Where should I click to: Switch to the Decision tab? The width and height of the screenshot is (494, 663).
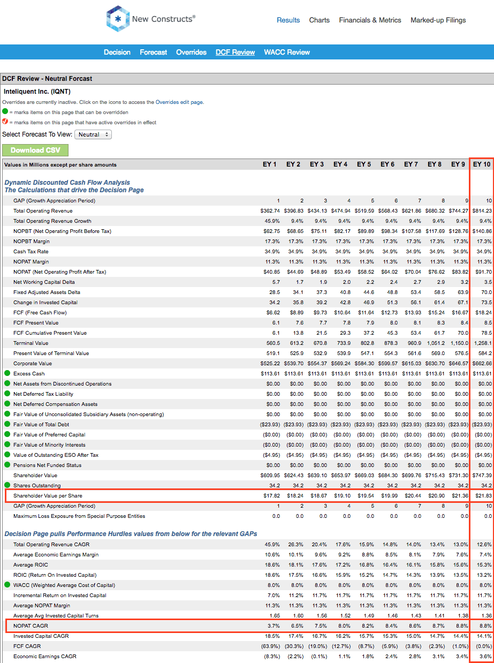[x=117, y=52]
